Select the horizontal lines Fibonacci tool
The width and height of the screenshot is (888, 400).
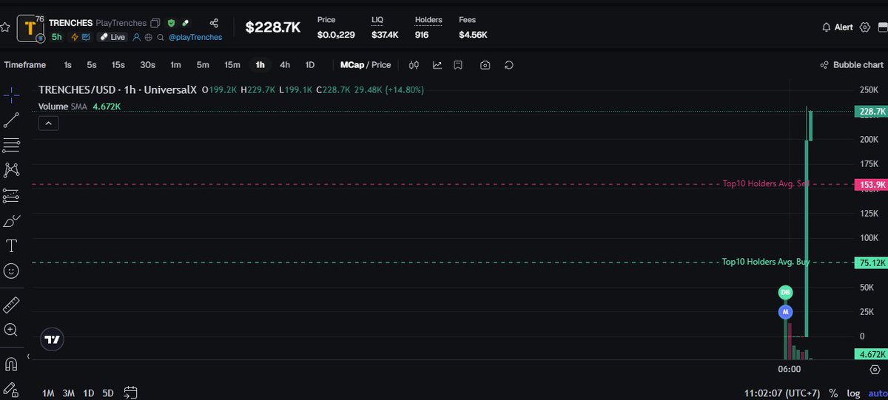[11, 145]
